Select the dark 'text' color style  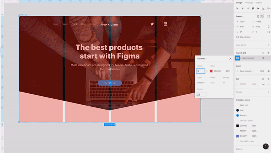[240, 110]
